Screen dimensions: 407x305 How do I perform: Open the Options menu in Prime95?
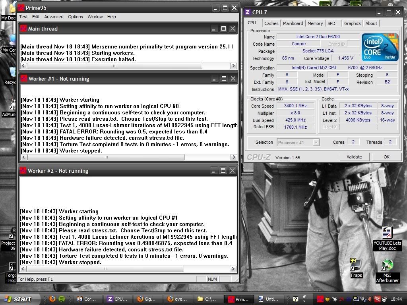click(x=75, y=17)
